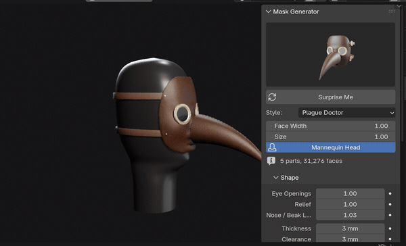Click the refresh icon on Surprise Me
Screen dimensions: 406x246
coord(272,97)
